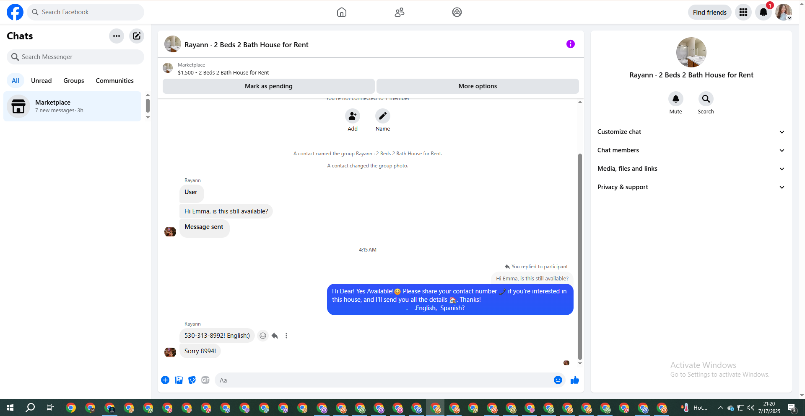The width and height of the screenshot is (805, 416).
Task: Open the conversation header title
Action: point(247,45)
